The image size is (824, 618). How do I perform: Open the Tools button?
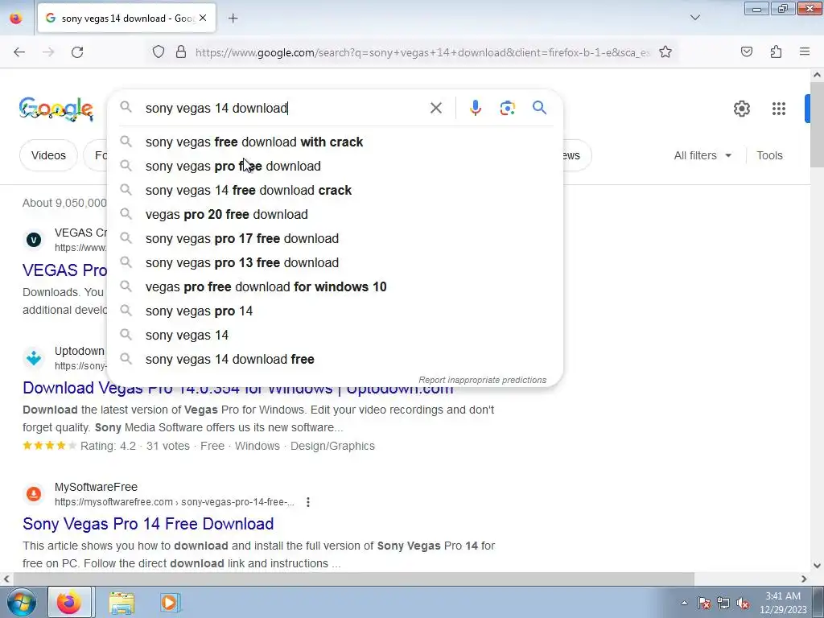(769, 155)
